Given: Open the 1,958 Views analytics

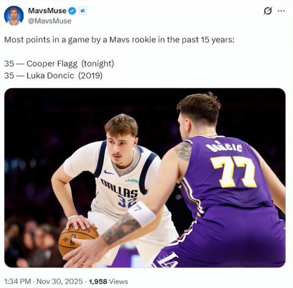Looking at the screenshot, I should pyautogui.click(x=109, y=282).
